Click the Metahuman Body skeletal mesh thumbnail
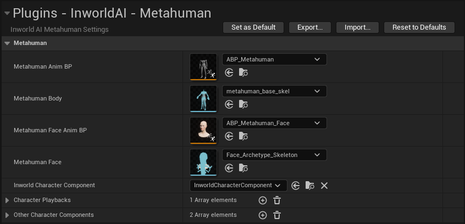This screenshot has height=224, width=465. click(x=203, y=99)
